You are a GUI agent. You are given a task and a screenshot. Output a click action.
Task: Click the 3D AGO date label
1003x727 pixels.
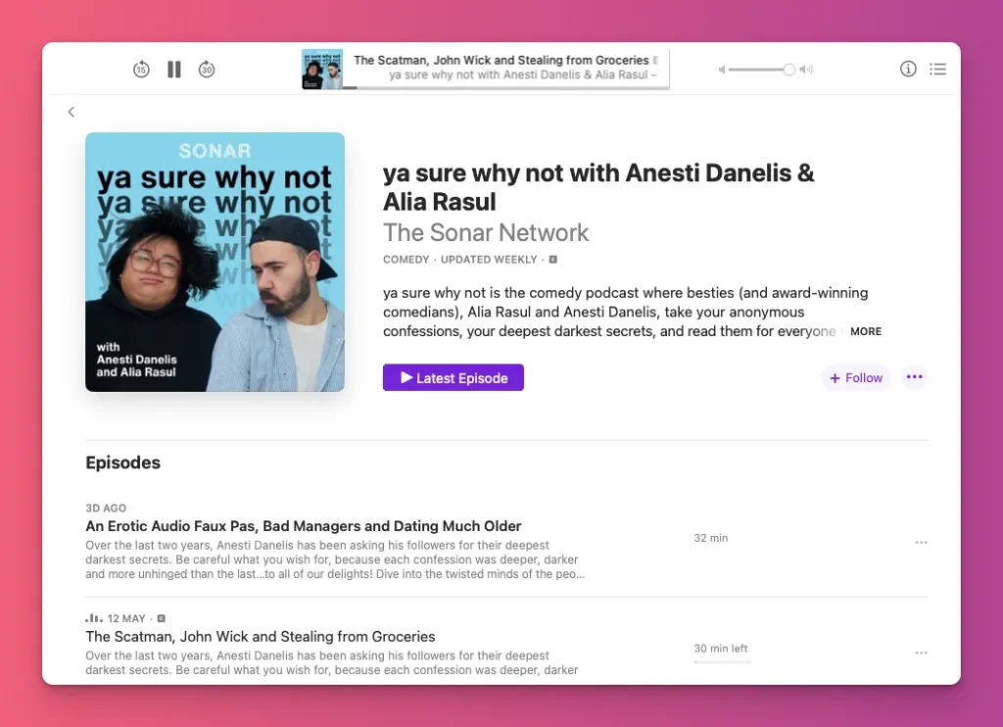(x=106, y=509)
